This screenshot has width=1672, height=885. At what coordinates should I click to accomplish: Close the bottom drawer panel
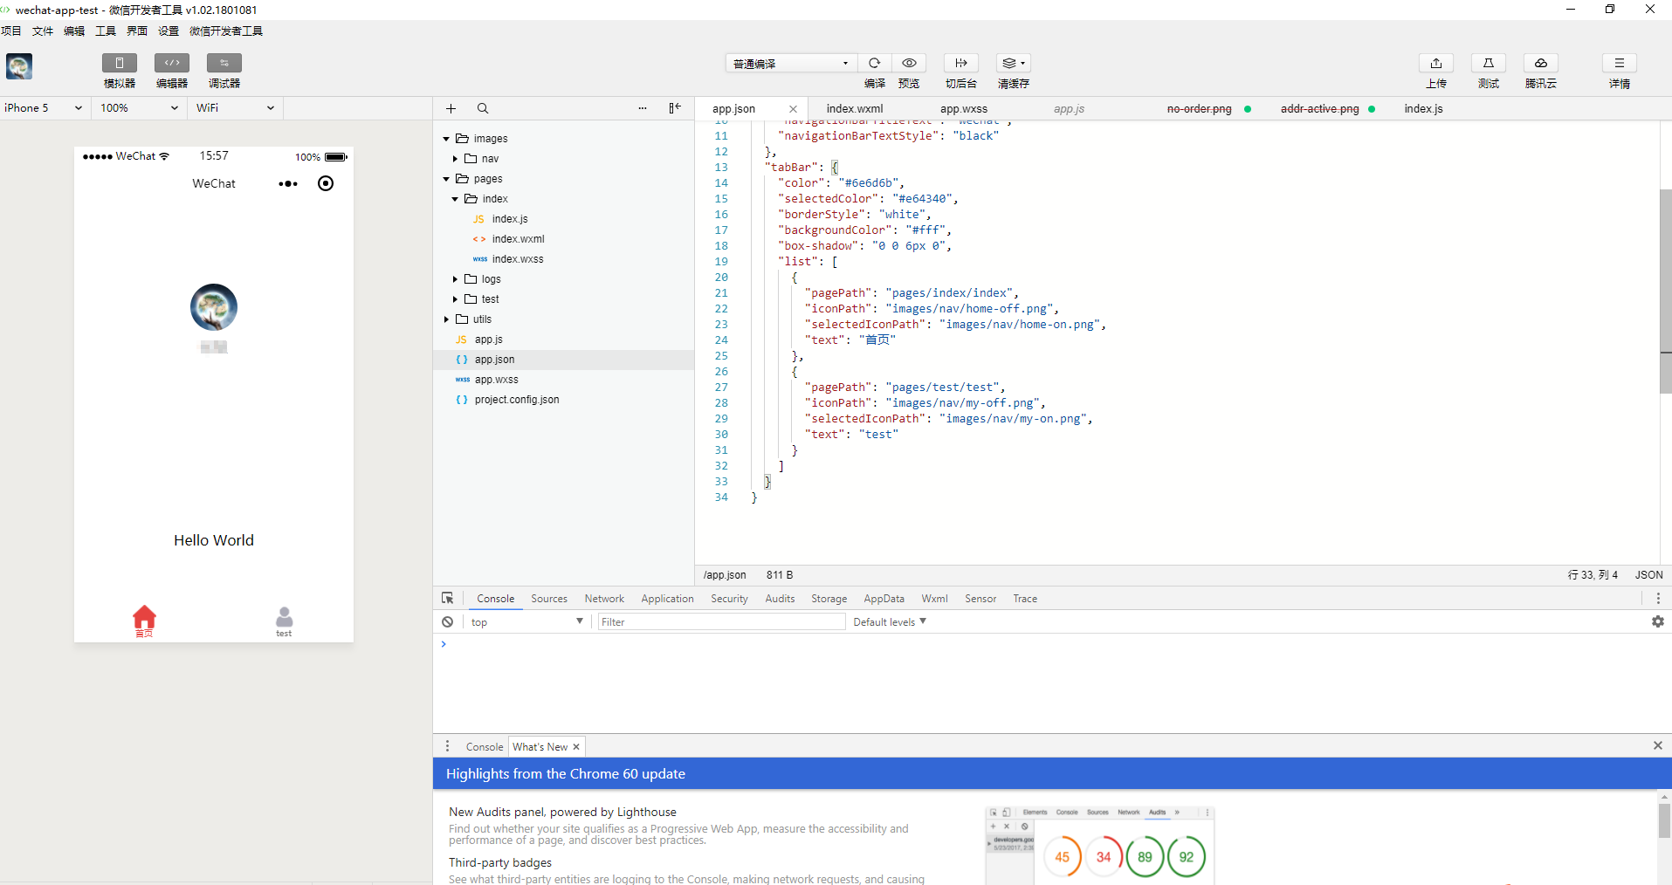[x=1657, y=745]
